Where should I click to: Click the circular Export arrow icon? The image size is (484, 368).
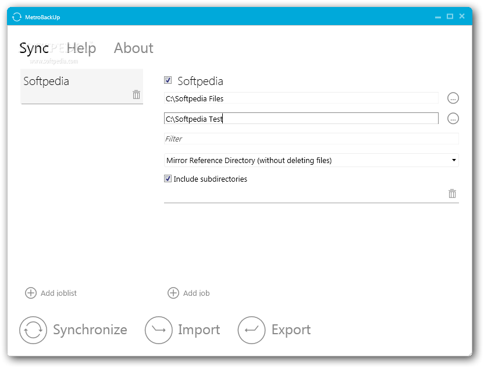[x=251, y=330]
